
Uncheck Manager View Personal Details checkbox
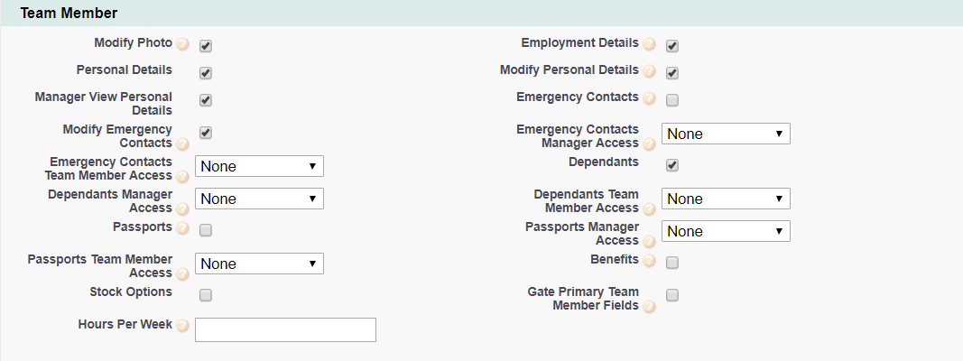pos(206,100)
